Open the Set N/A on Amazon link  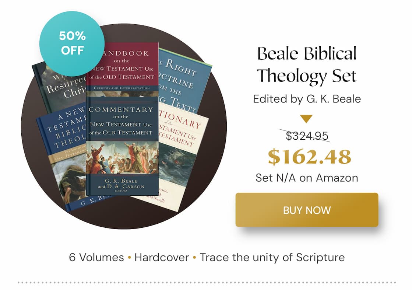[x=306, y=178]
